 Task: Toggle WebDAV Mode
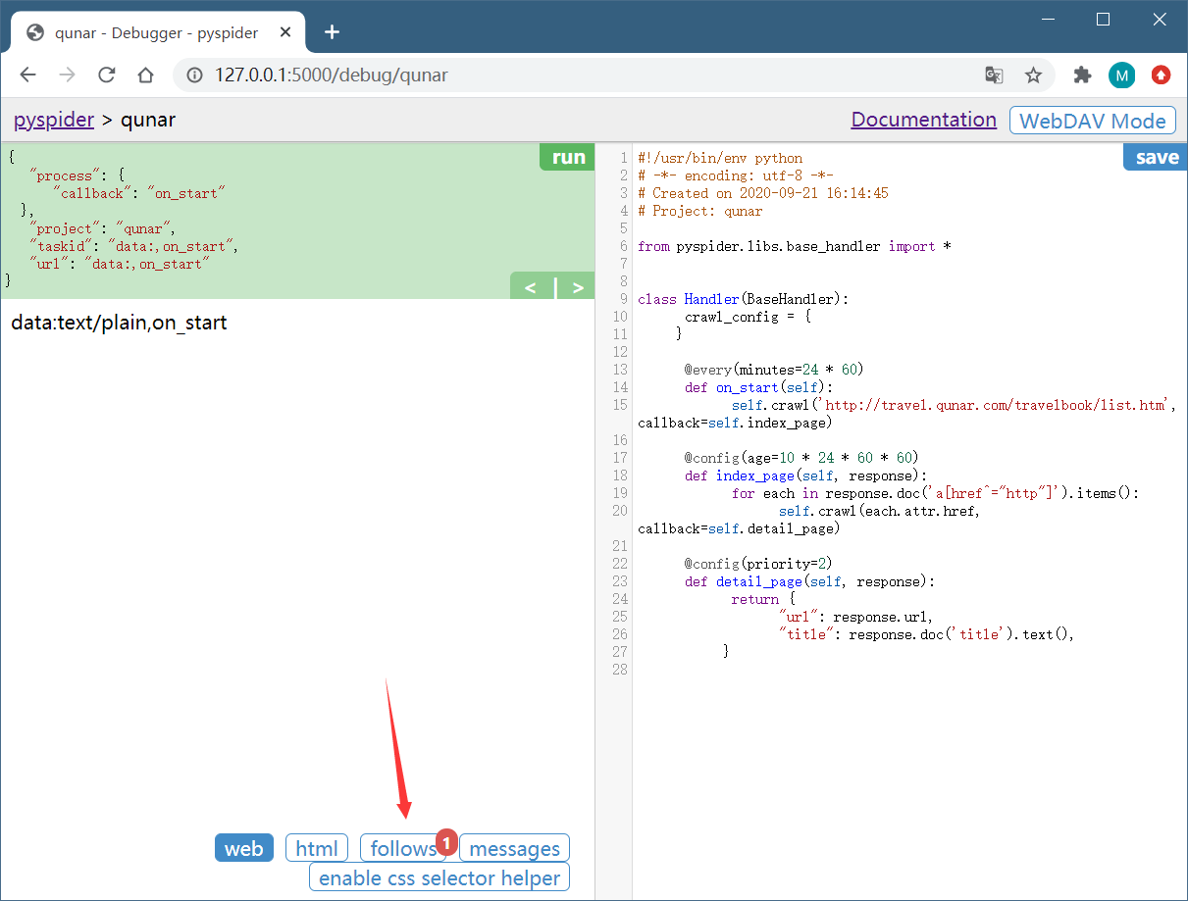pyautogui.click(x=1092, y=121)
